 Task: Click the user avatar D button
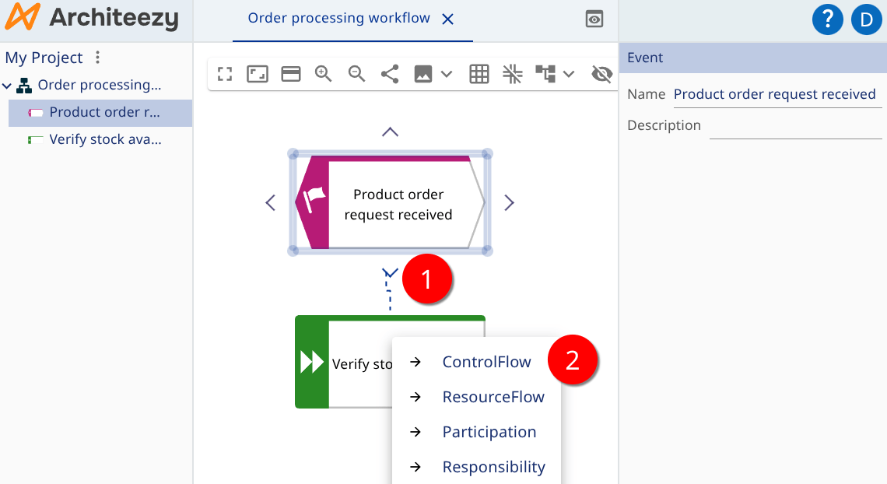pyautogui.click(x=866, y=19)
